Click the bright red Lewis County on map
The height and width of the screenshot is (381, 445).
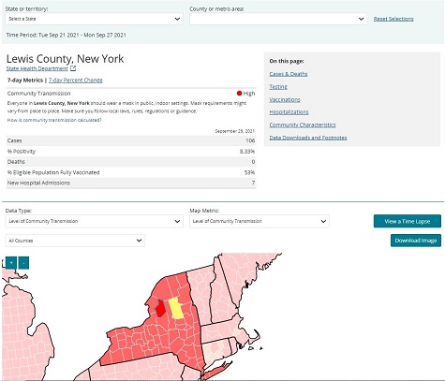coord(160,309)
